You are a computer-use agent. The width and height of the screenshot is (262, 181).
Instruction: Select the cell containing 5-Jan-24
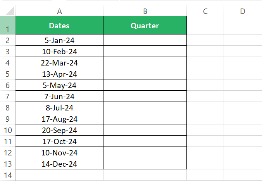[x=59, y=40]
